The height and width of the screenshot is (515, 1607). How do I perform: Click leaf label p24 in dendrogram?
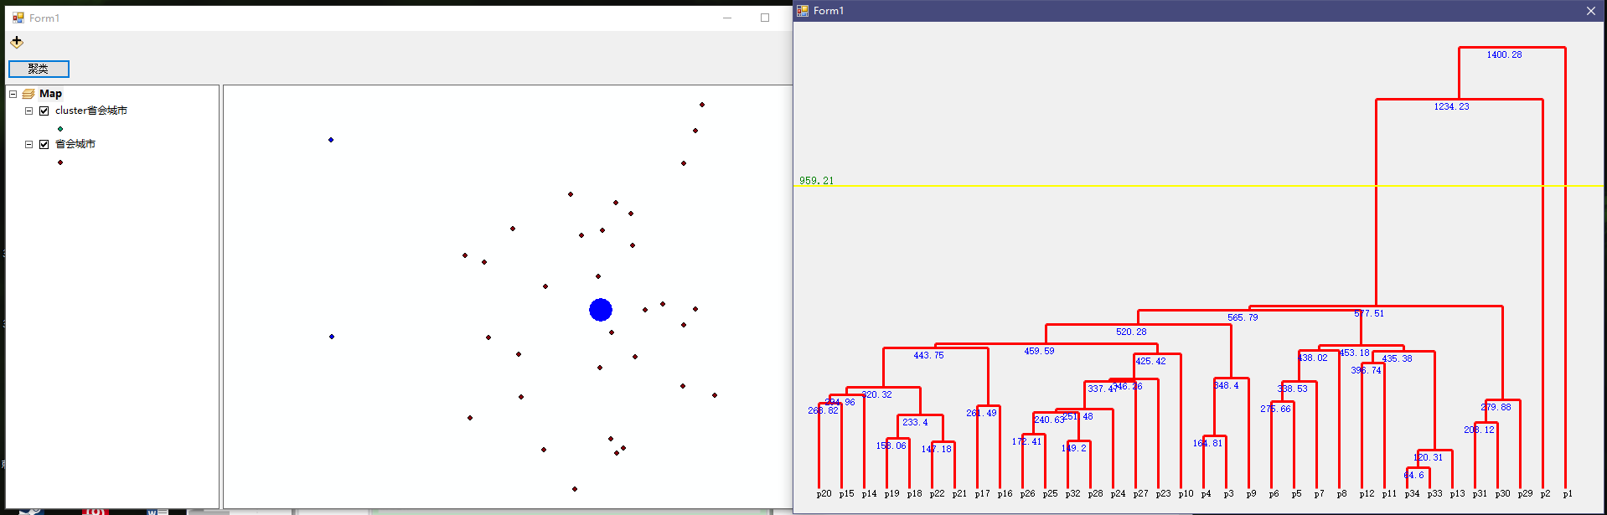pyautogui.click(x=1118, y=493)
